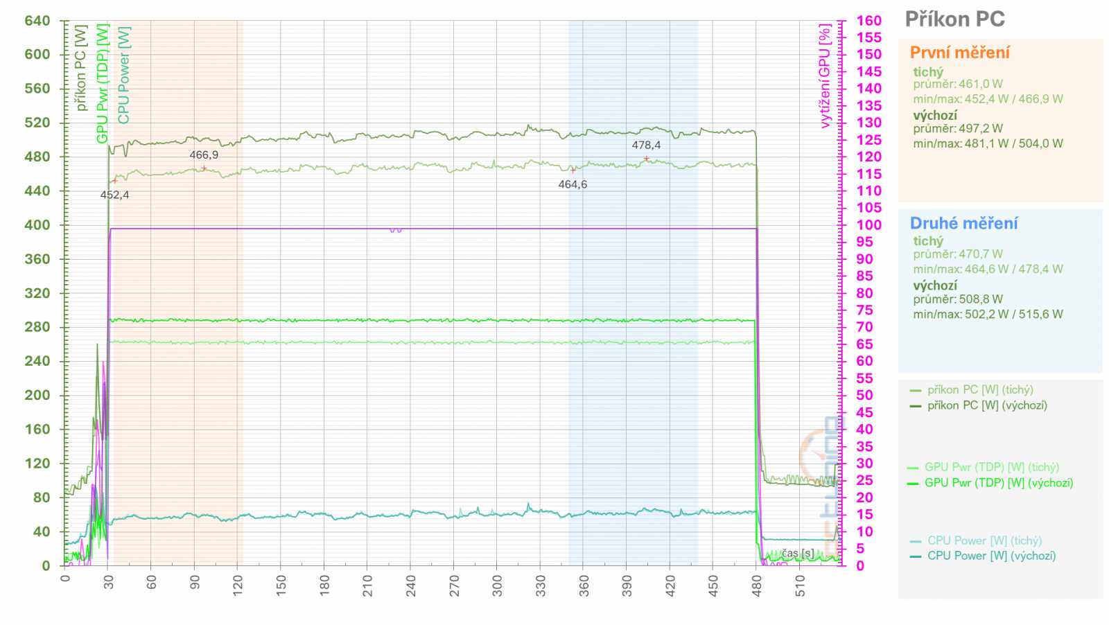
Task: Click the 100 tick on right percentage axis
Action: [x=869, y=225]
